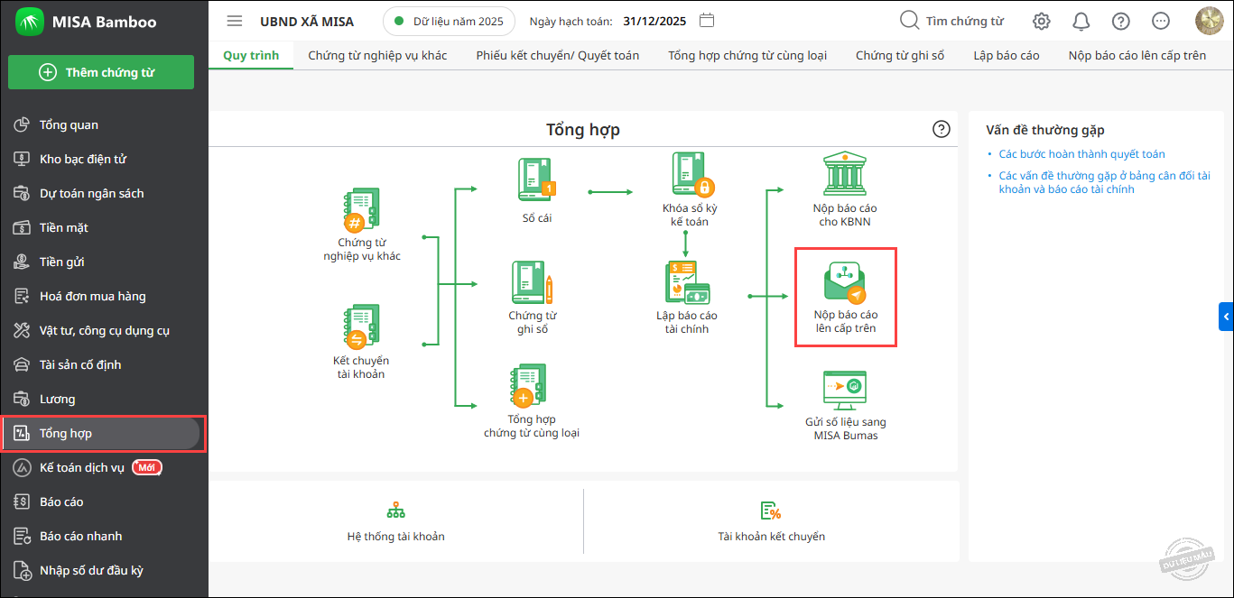The width and height of the screenshot is (1234, 598).
Task: Open the settings gear icon
Action: (1042, 21)
